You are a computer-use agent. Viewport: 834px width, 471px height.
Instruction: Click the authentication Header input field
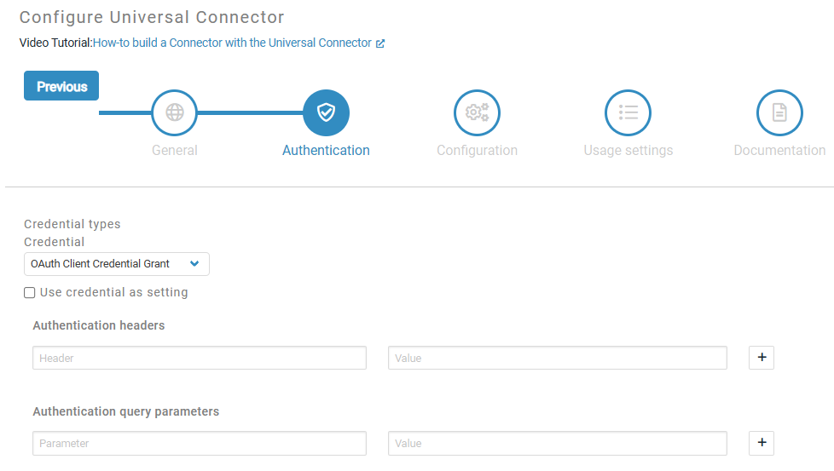[x=200, y=358]
